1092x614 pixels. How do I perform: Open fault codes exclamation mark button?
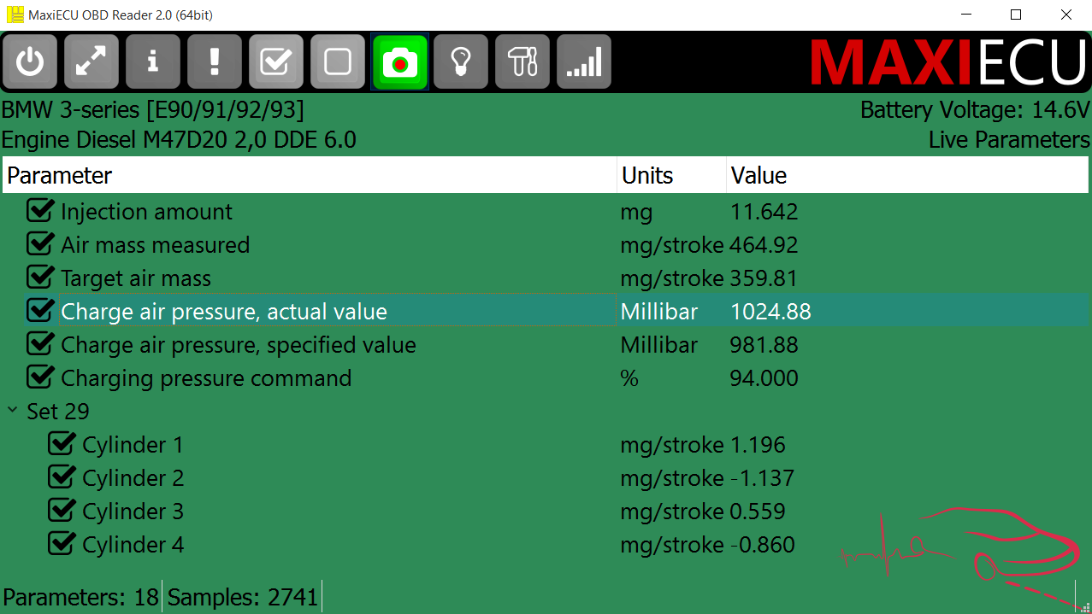[x=215, y=61]
